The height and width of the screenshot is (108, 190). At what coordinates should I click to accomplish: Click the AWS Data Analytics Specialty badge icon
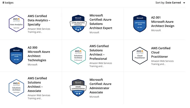(x=16, y=23)
